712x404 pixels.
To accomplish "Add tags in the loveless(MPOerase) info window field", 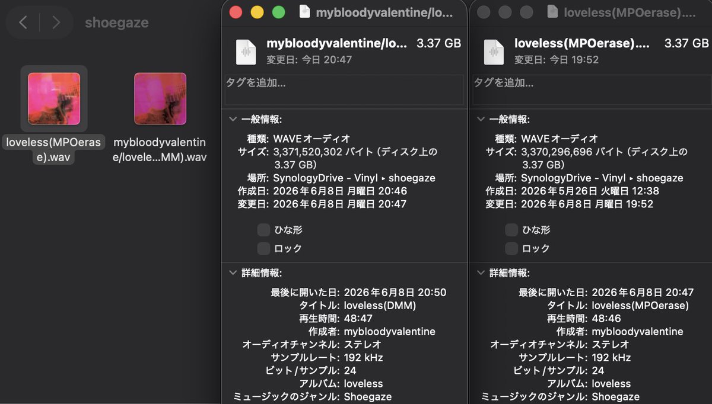I will click(592, 90).
